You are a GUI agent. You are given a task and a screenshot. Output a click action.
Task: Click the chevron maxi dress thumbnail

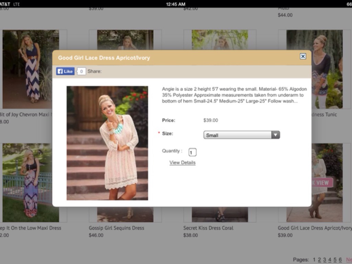coord(31,69)
